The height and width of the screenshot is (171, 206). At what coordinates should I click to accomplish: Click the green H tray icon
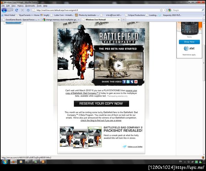coord(196,162)
